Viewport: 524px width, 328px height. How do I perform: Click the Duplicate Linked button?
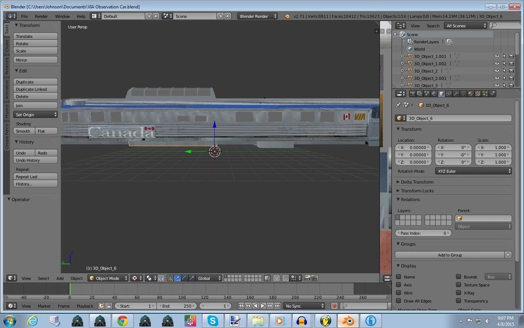tap(35, 89)
